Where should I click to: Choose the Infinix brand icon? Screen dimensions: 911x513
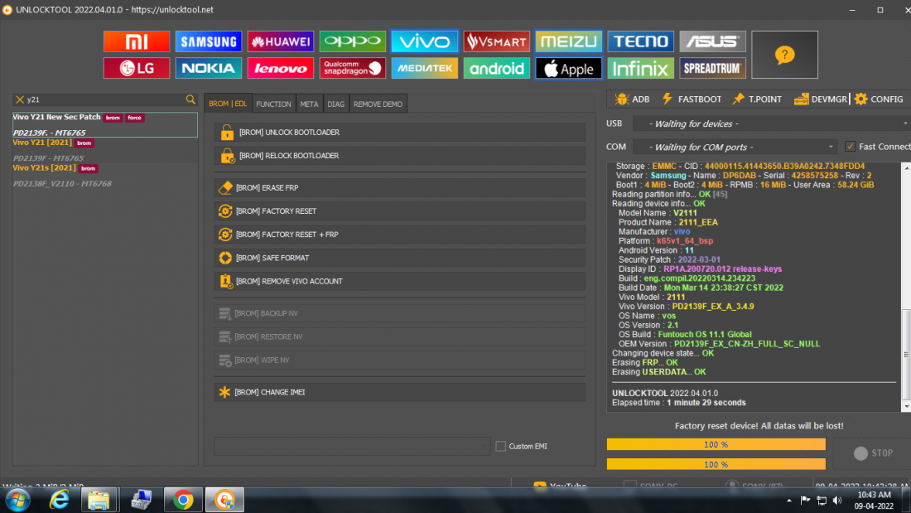click(641, 68)
